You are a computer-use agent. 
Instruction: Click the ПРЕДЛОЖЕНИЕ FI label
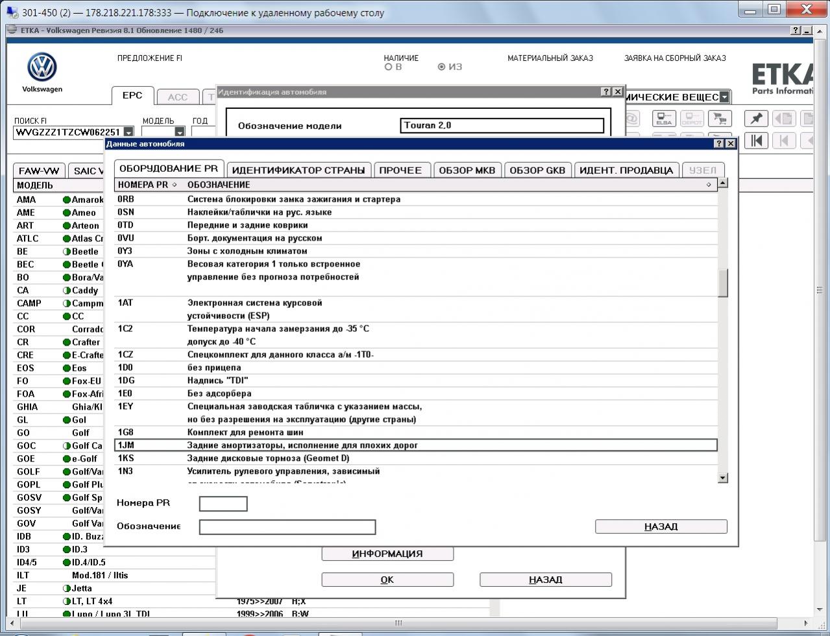pyautogui.click(x=150, y=58)
